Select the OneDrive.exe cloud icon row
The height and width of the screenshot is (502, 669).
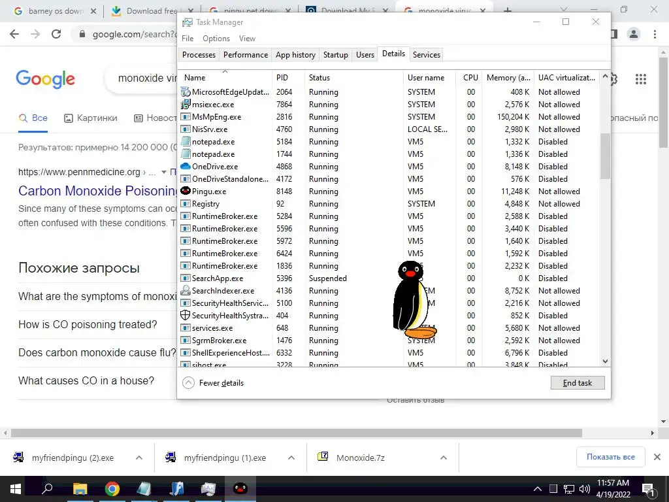tap(389, 167)
